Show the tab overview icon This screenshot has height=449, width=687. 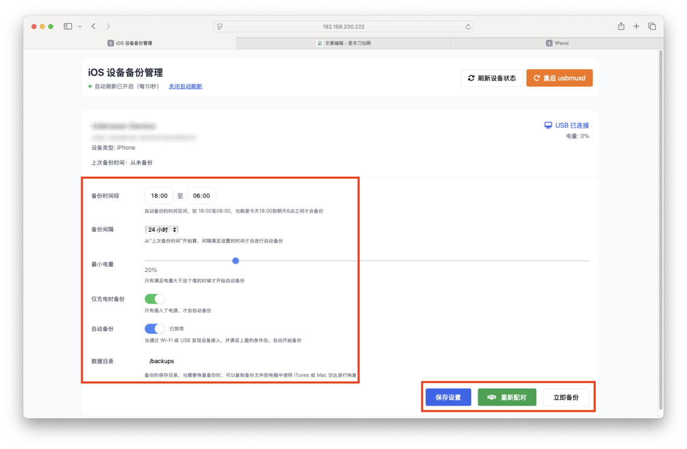click(x=652, y=26)
